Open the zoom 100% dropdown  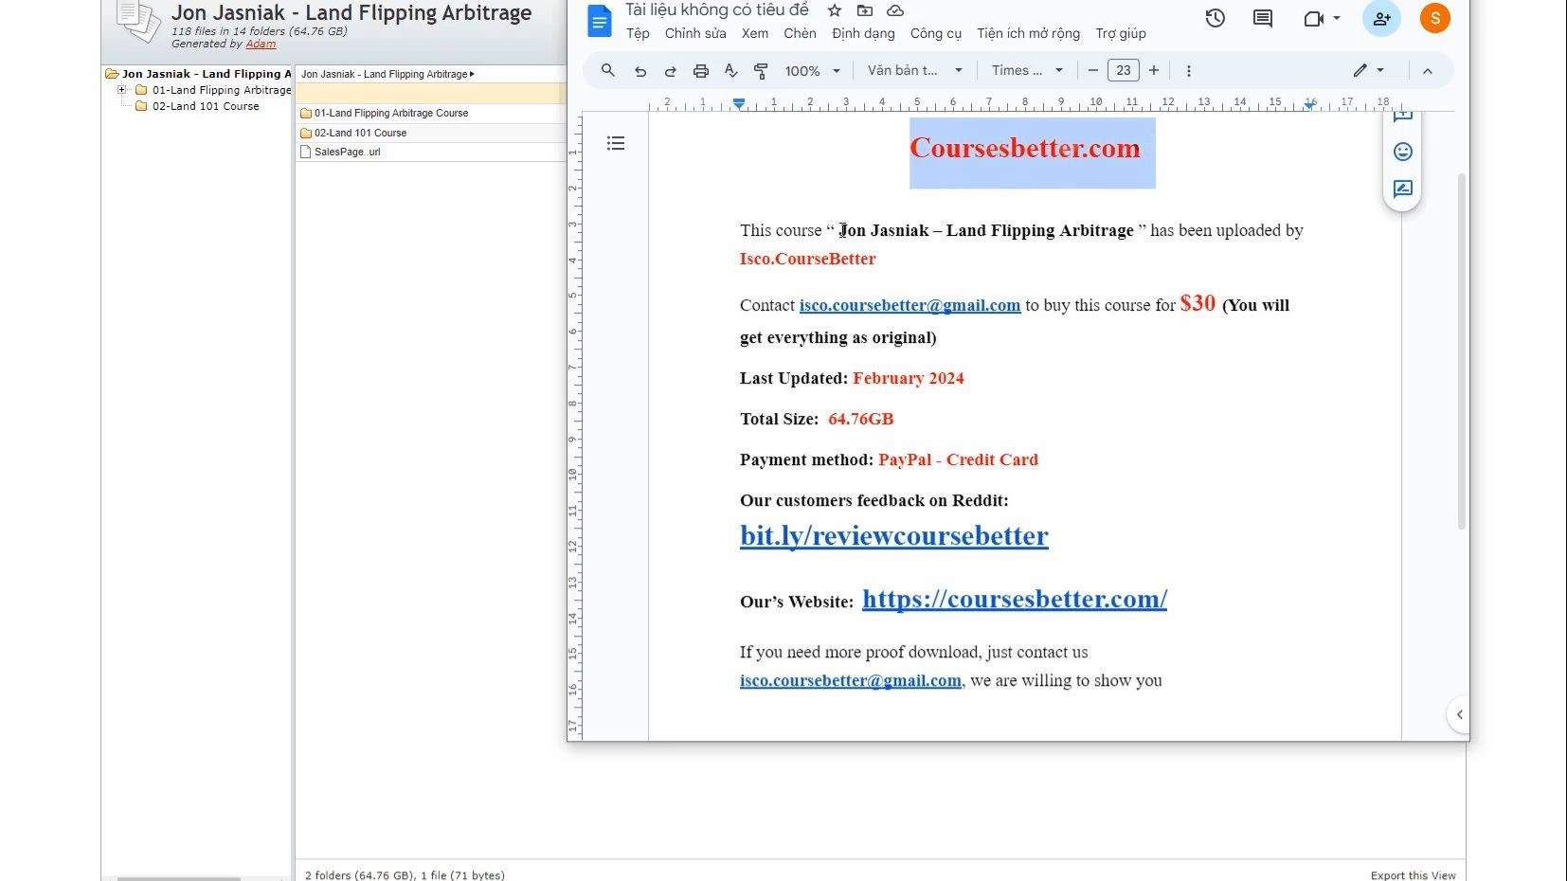(813, 71)
